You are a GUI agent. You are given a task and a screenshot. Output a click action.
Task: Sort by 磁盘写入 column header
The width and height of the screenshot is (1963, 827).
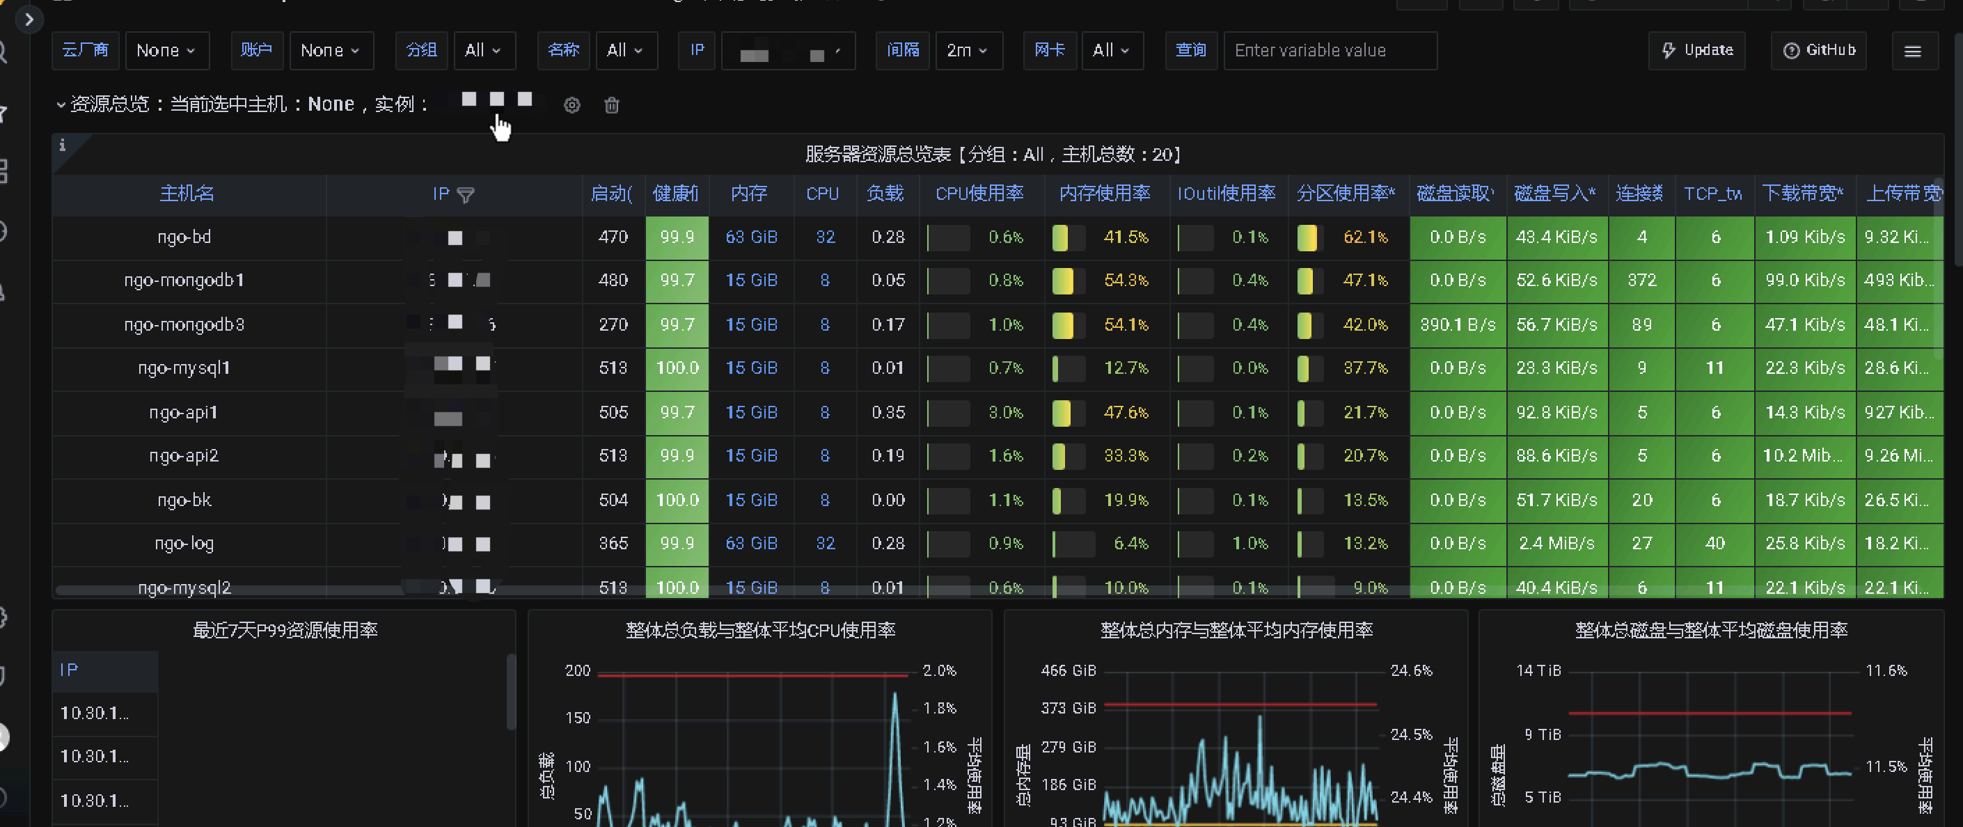[1555, 194]
